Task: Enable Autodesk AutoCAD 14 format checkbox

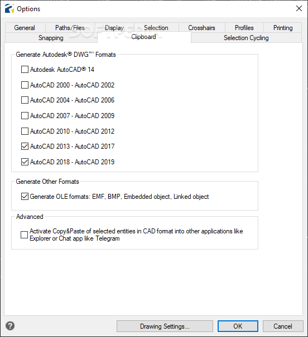Action: 25,70
